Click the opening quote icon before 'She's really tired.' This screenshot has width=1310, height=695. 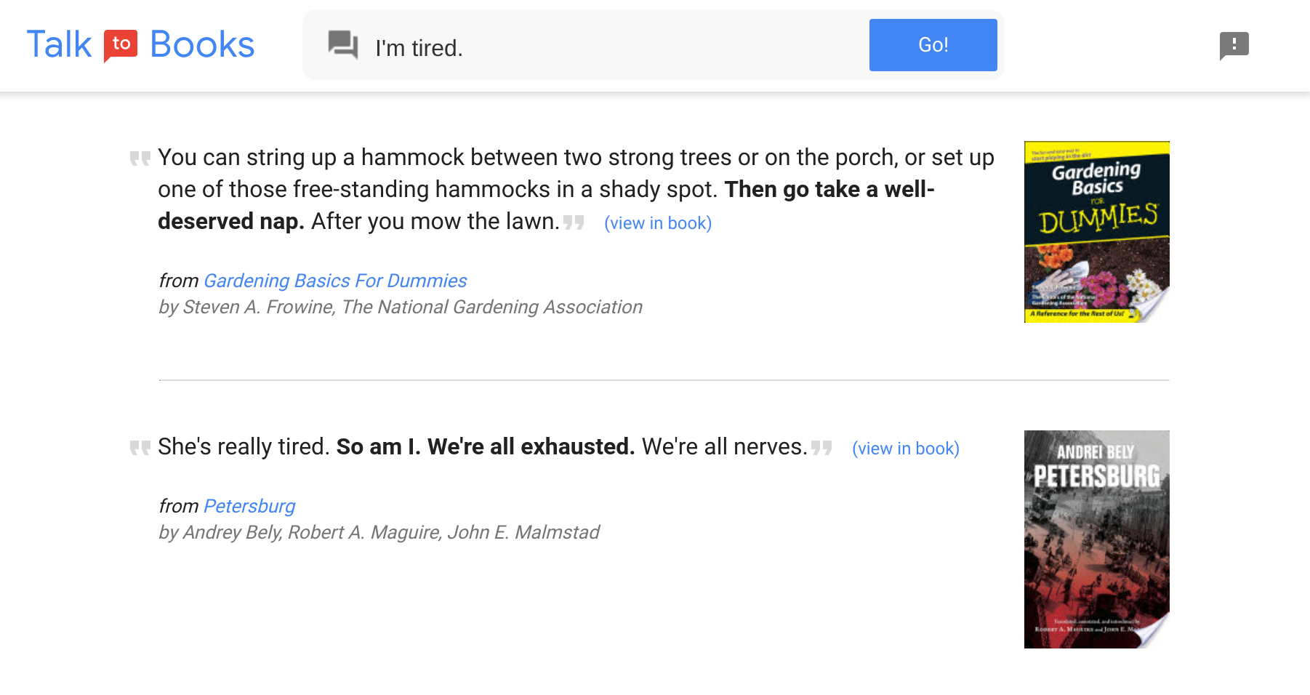click(x=141, y=449)
